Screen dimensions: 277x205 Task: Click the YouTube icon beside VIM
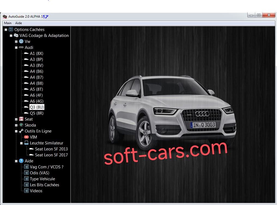point(26,137)
